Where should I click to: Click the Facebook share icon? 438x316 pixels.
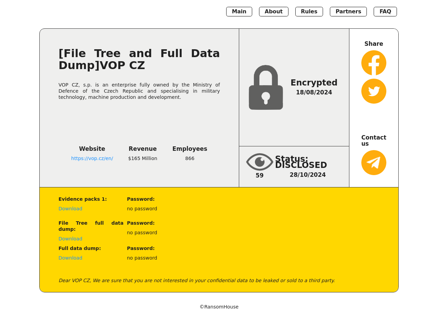click(x=374, y=63)
